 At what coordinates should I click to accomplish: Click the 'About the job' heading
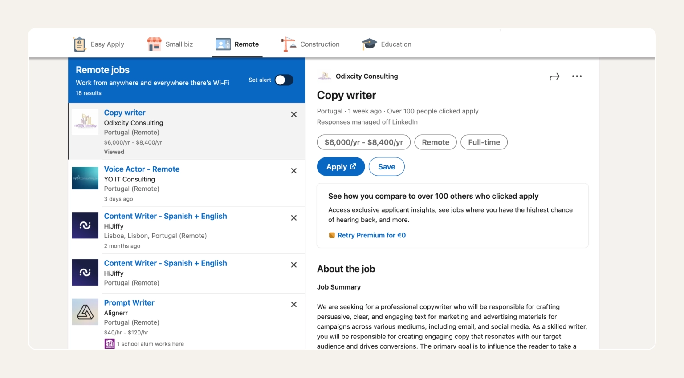pos(346,269)
